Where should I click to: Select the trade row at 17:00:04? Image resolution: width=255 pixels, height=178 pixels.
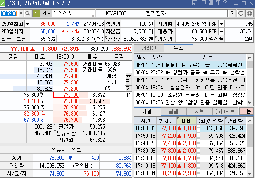click(x=191, y=173)
